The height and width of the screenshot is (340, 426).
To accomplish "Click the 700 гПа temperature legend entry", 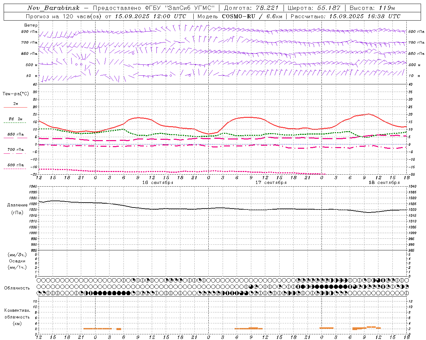I will (x=16, y=150).
